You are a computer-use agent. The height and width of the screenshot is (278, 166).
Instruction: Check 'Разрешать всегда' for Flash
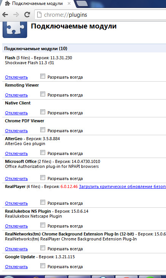43,76
